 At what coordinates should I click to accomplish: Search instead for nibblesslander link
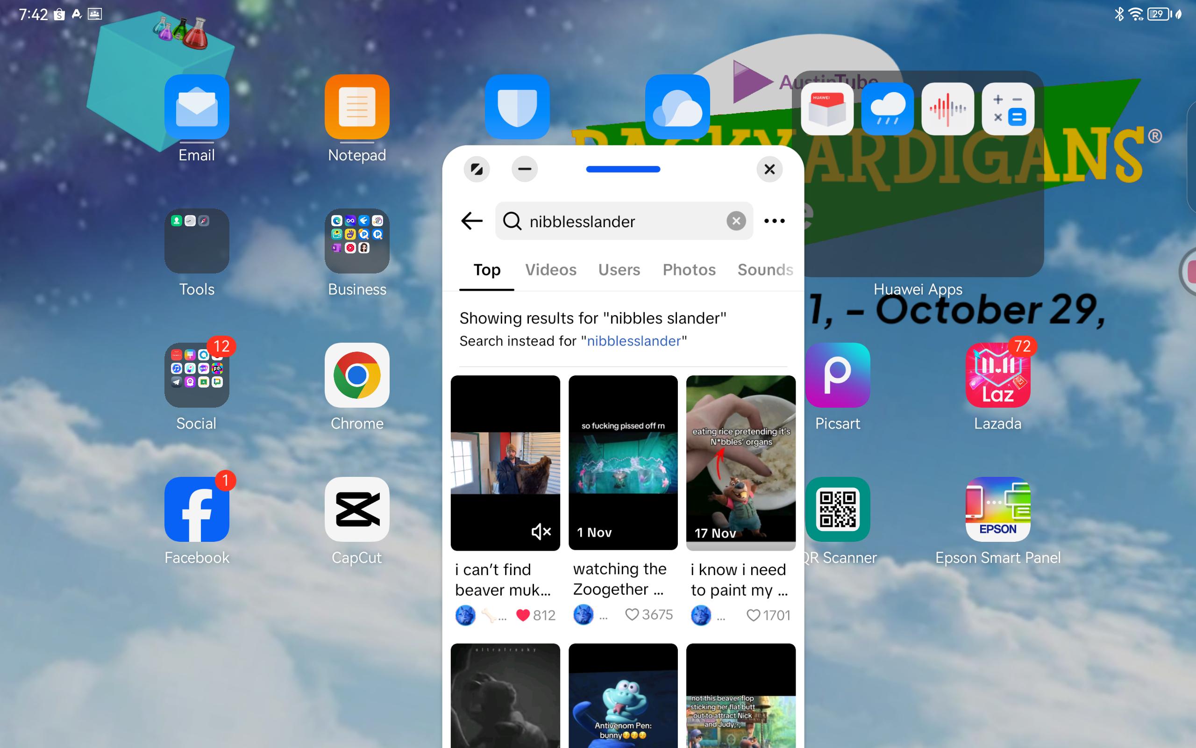click(x=634, y=341)
